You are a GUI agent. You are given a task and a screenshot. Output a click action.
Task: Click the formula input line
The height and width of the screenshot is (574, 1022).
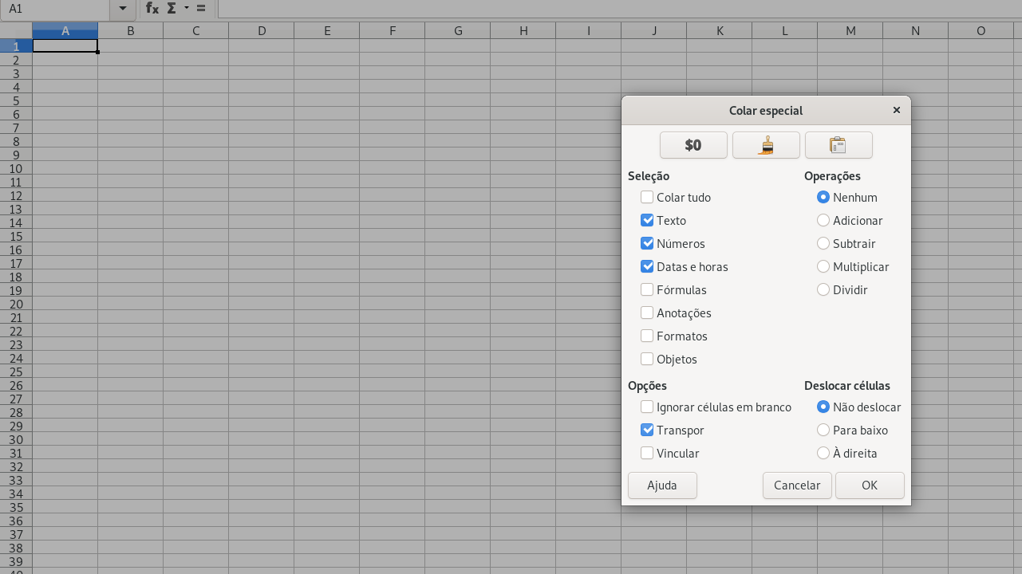[x=619, y=8]
